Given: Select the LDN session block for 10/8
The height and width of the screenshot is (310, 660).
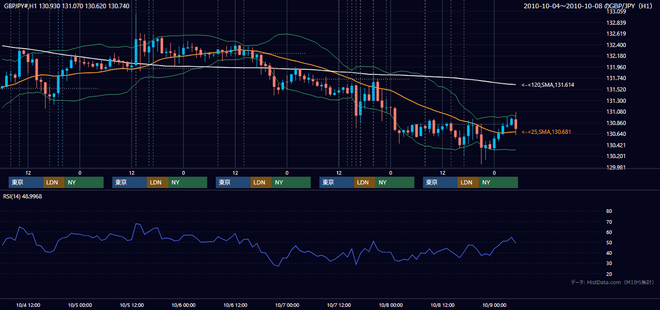Looking at the screenshot, I should (x=468, y=182).
